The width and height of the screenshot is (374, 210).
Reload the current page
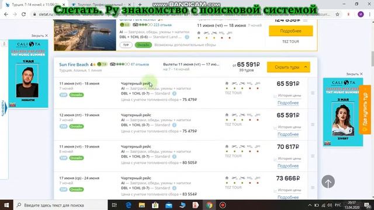[x=23, y=14]
